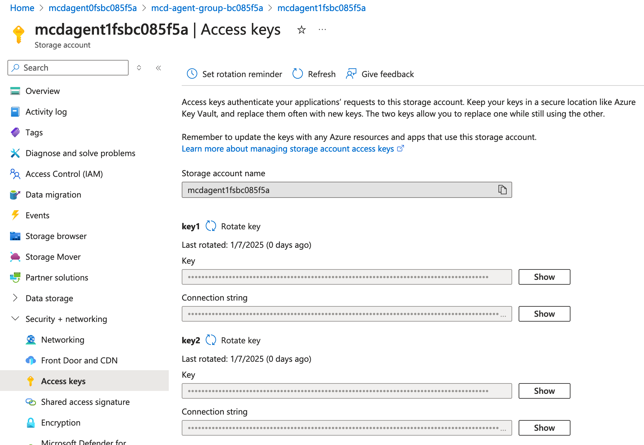Click the rotate icon next to key2
This screenshot has width=644, height=445.
(211, 340)
